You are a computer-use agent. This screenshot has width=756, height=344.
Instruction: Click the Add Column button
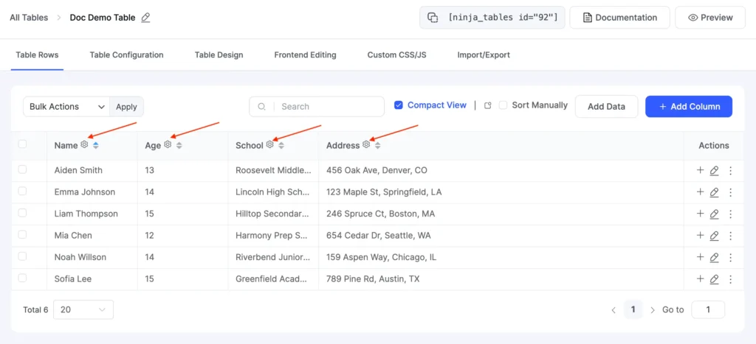pos(689,107)
